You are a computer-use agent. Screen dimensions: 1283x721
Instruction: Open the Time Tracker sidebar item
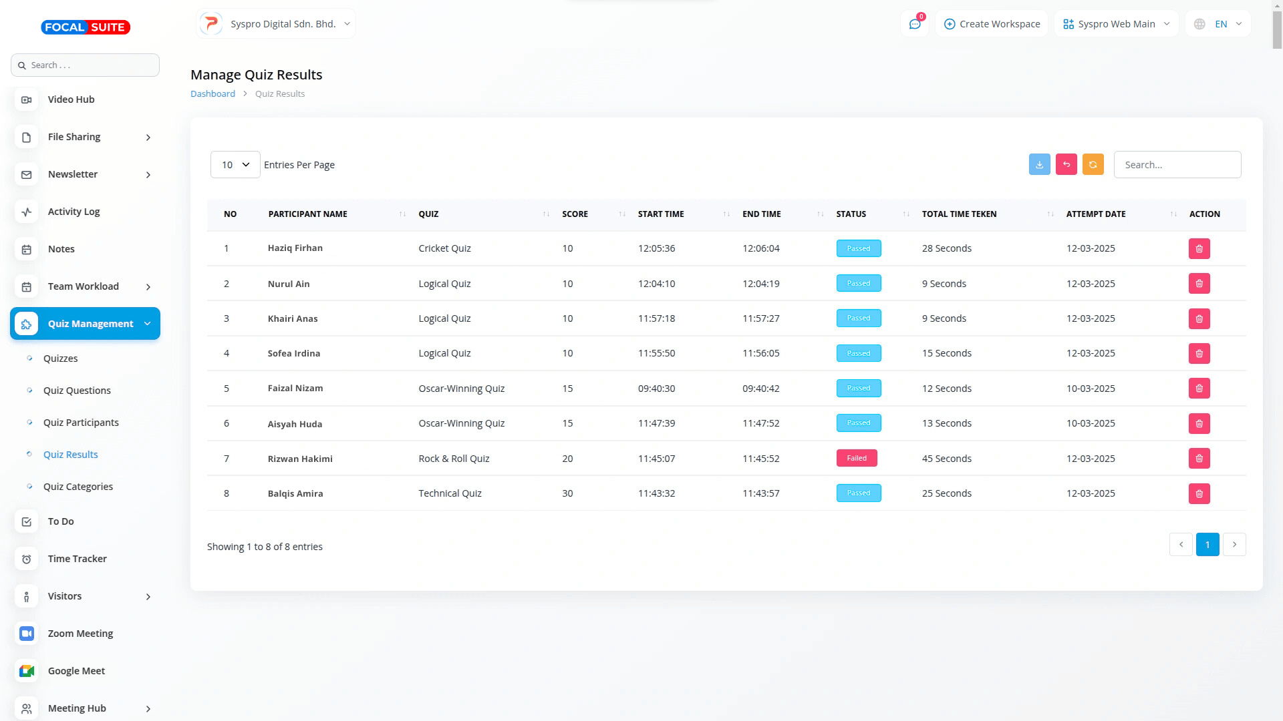click(x=77, y=559)
